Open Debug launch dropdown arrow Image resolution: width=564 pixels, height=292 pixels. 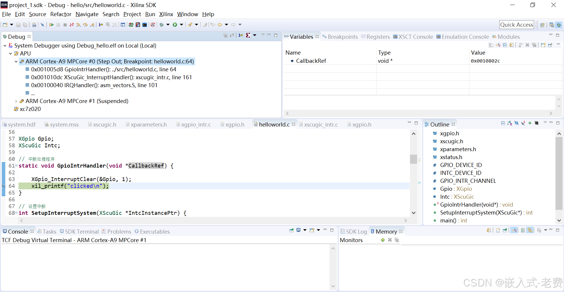point(168,25)
